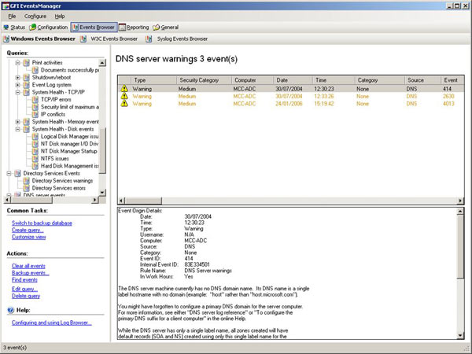Open the File menu
Image resolution: width=472 pixels, height=354 pixels.
[12, 17]
